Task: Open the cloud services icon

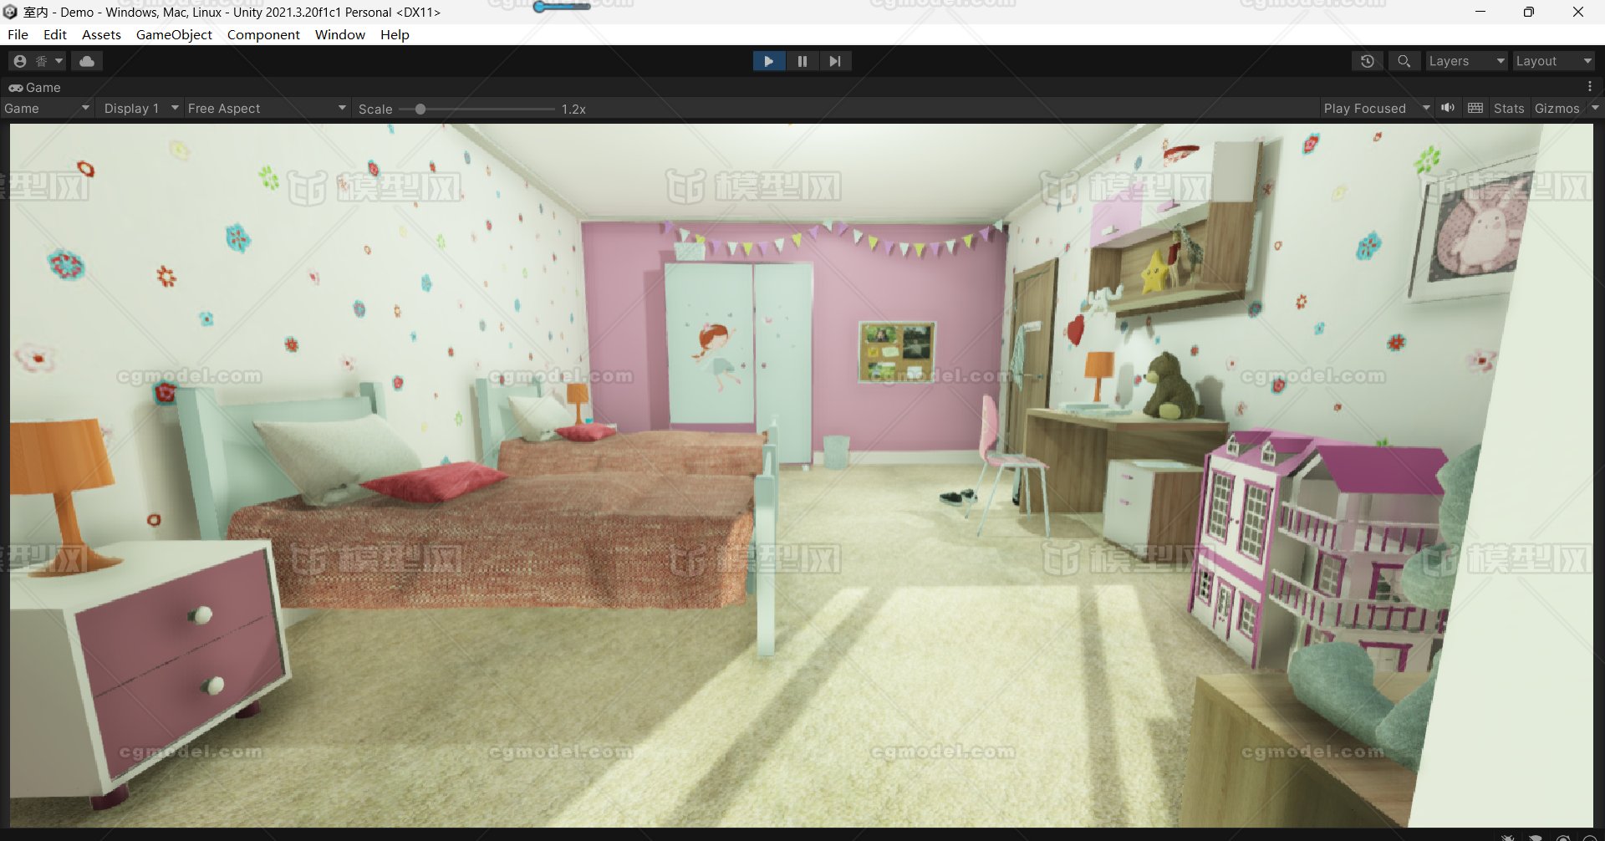Action: point(87,61)
